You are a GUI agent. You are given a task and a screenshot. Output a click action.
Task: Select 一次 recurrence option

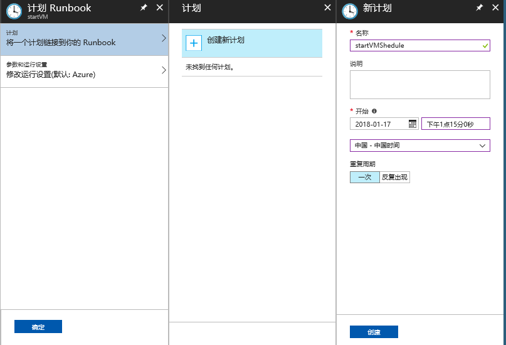365,178
